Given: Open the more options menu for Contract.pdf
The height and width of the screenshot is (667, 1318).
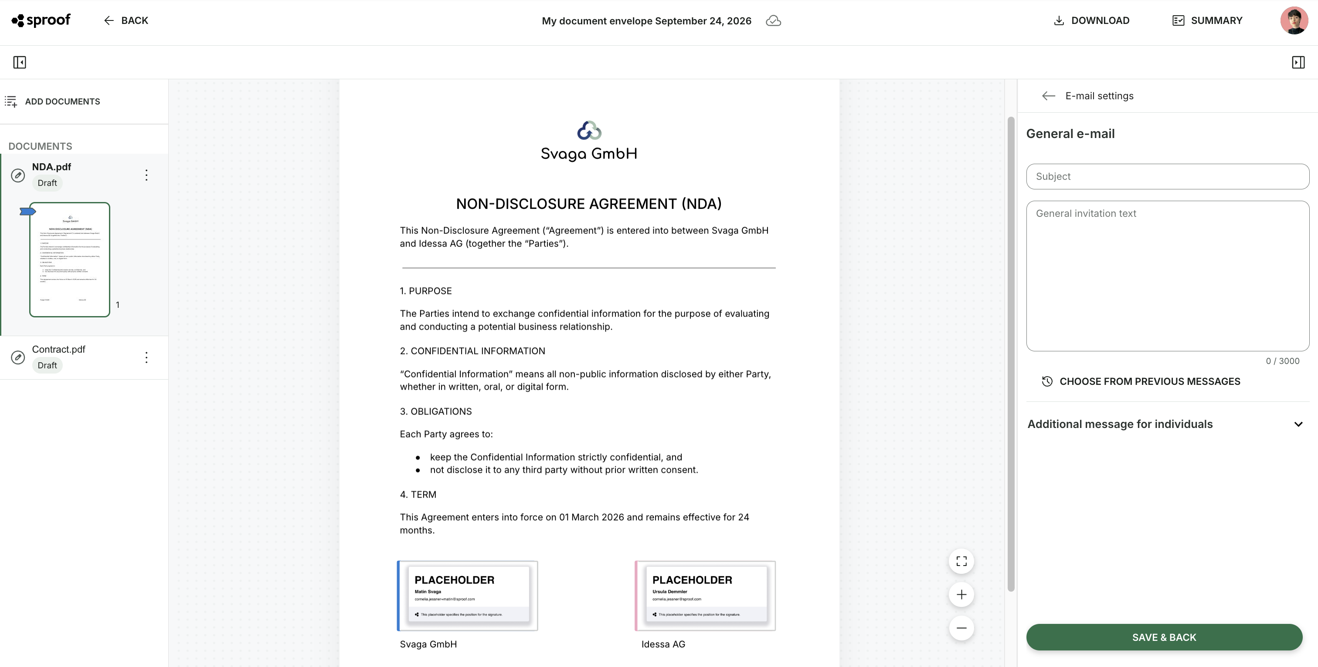Looking at the screenshot, I should [146, 357].
